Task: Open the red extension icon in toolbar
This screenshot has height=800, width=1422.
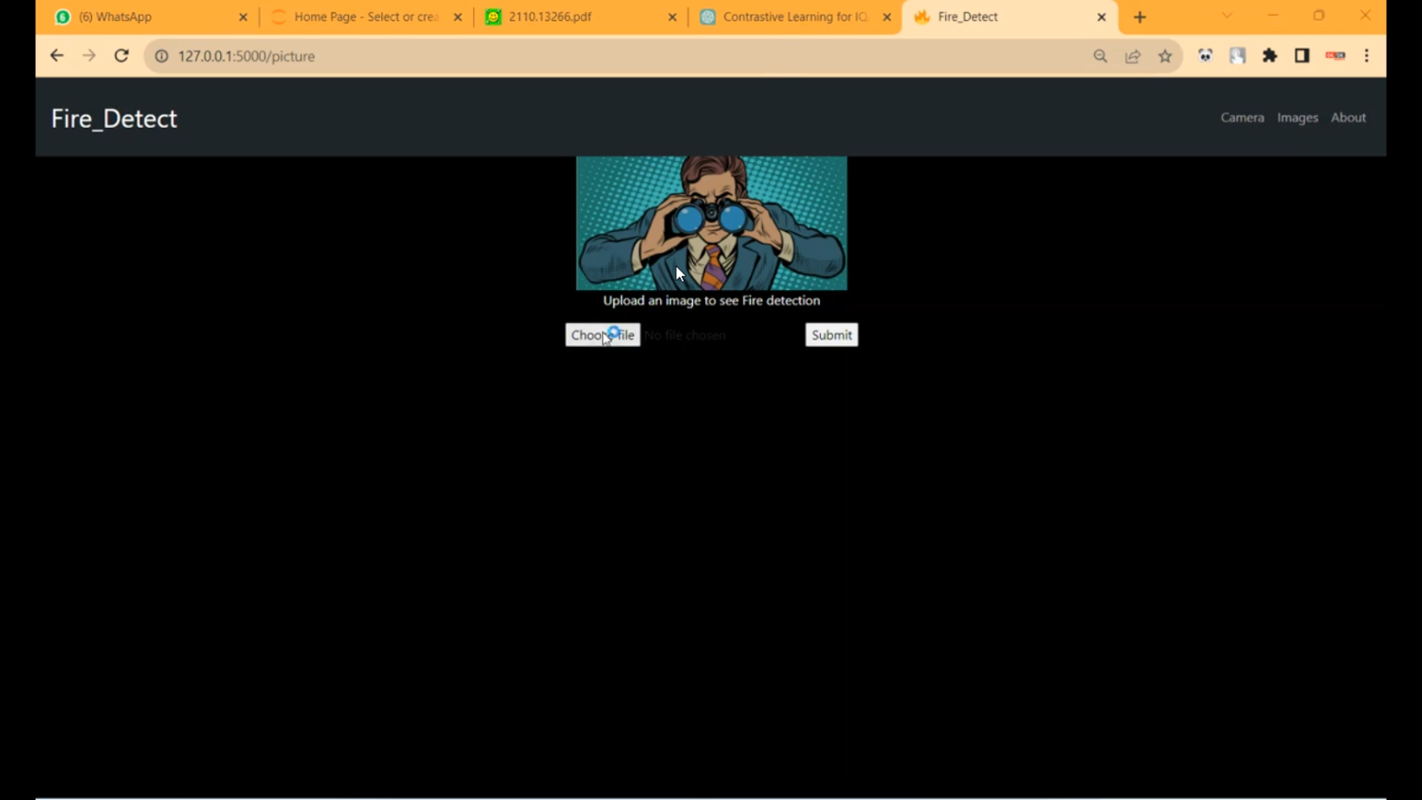Action: click(x=1335, y=56)
